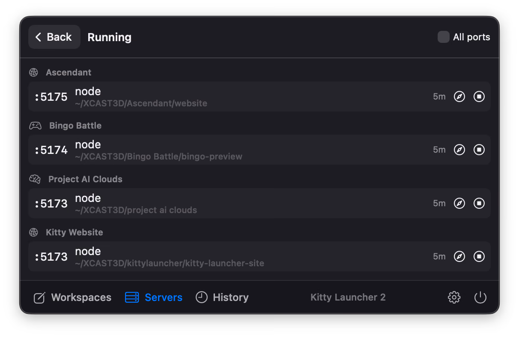
Task: Enable the All ports checkbox
Action: click(x=443, y=37)
